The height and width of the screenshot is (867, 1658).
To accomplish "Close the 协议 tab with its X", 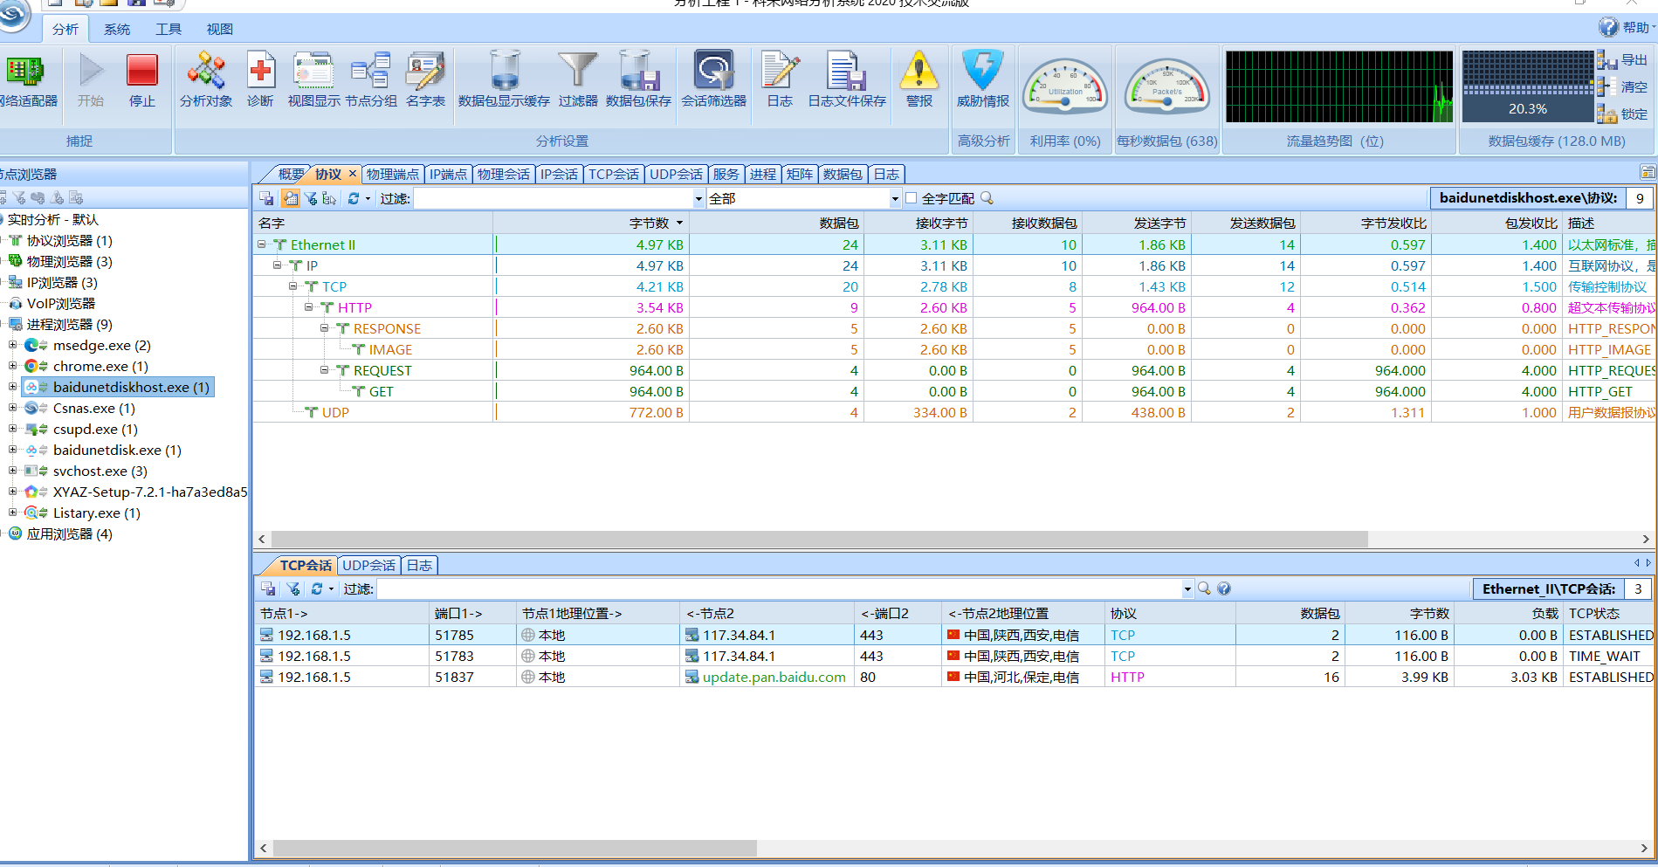I will coord(353,173).
